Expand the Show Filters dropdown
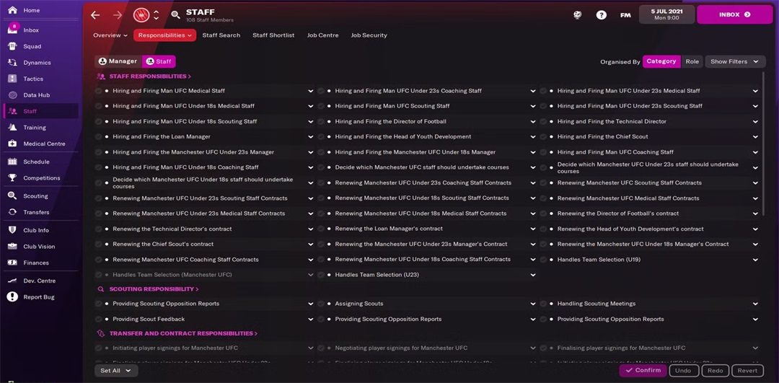 coord(734,62)
